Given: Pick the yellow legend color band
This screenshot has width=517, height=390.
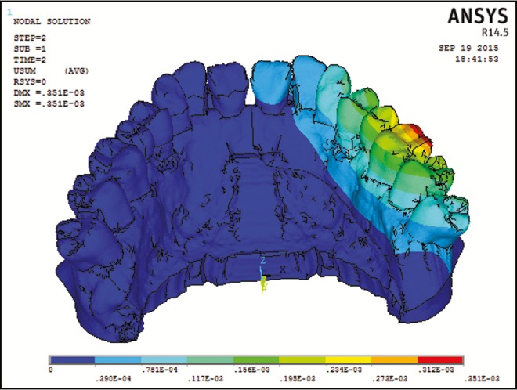Looking at the screenshot, I should [349, 359].
